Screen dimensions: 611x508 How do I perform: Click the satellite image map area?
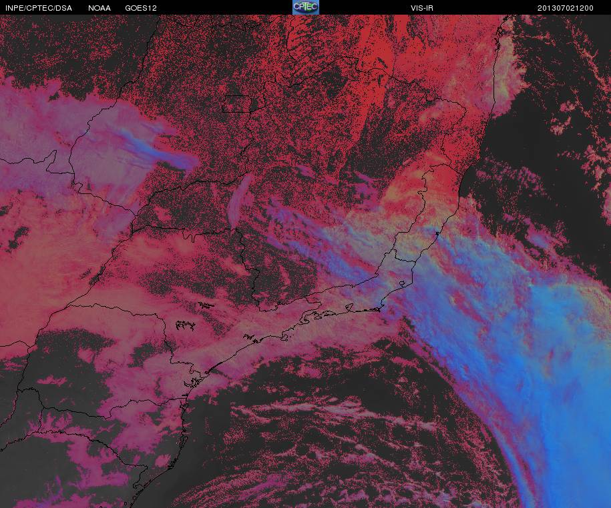(x=306, y=261)
